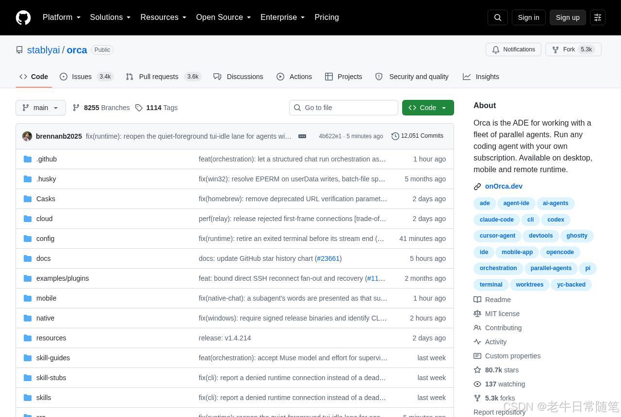Click the Sign in button
621x417 pixels.
point(528,17)
